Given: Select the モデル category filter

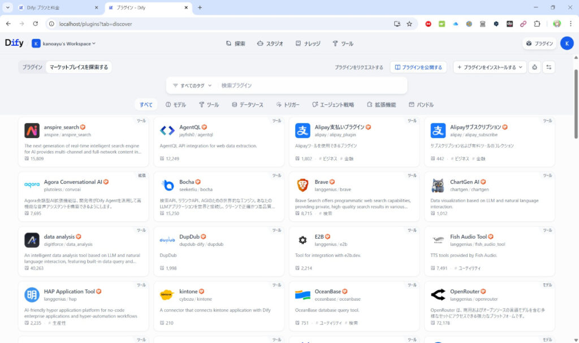Looking at the screenshot, I should 176,104.
